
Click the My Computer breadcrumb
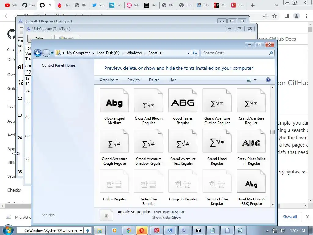tap(78, 53)
